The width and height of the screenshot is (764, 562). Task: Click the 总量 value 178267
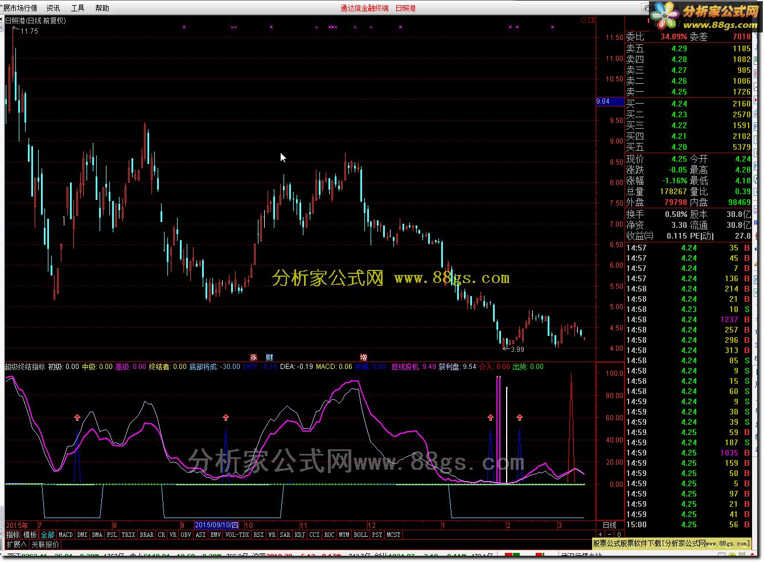(673, 191)
